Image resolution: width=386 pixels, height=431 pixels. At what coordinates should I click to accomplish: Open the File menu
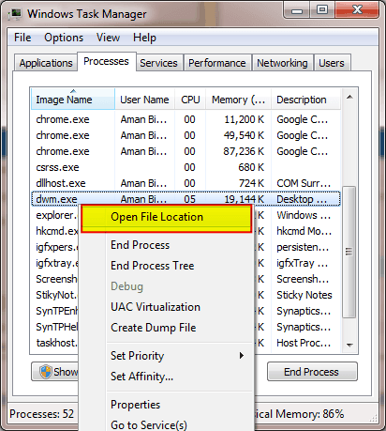[22, 38]
